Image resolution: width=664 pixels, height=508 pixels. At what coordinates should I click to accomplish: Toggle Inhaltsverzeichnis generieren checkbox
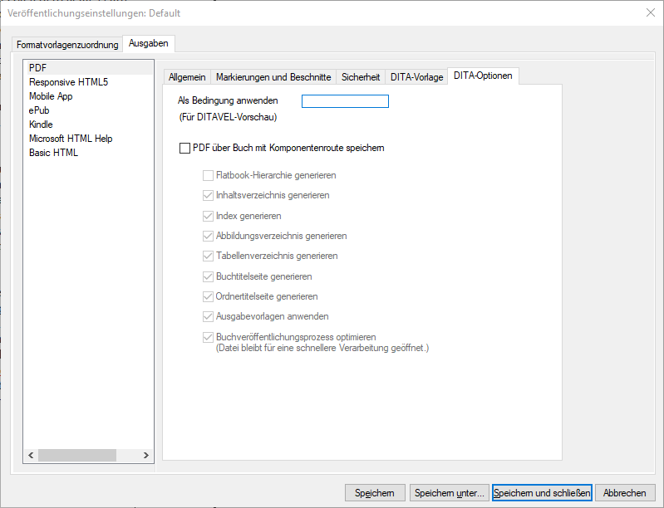coord(209,196)
